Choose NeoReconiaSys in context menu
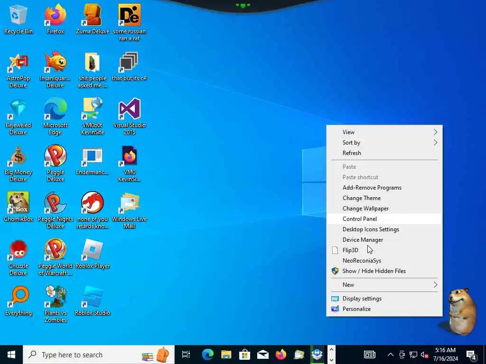Image resolution: width=486 pixels, height=364 pixels. pyautogui.click(x=384, y=261)
